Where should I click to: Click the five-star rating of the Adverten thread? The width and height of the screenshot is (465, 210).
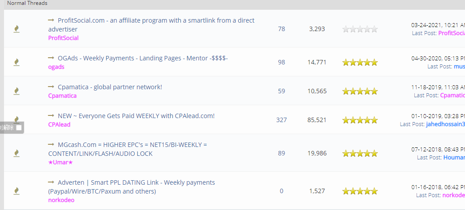pyautogui.click(x=360, y=191)
